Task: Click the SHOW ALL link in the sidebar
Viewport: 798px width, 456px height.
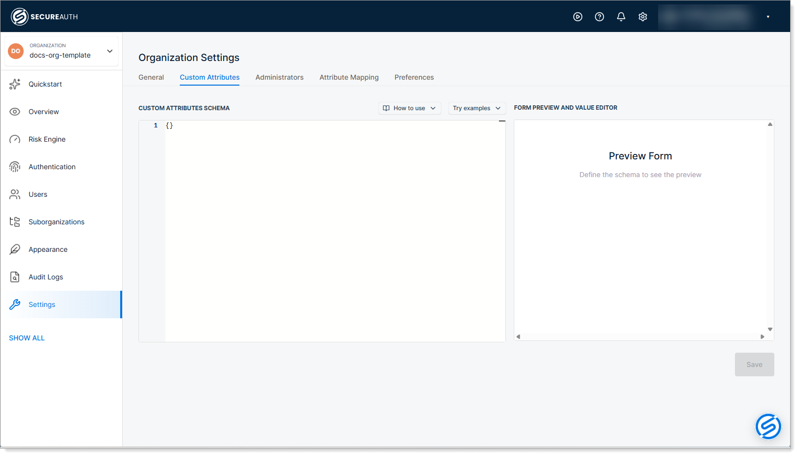Action: 27,338
